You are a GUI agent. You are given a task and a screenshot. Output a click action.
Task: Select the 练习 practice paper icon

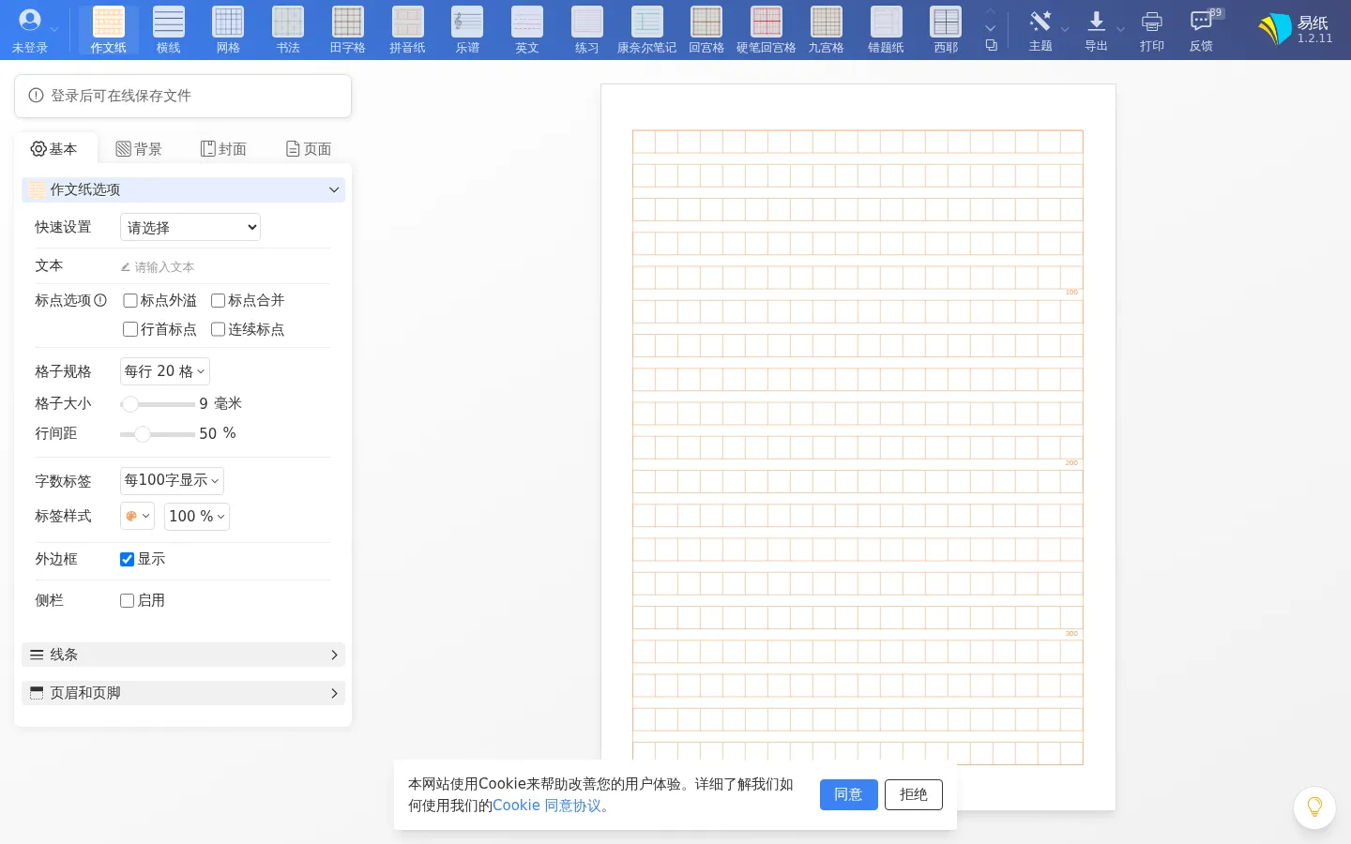tap(587, 29)
